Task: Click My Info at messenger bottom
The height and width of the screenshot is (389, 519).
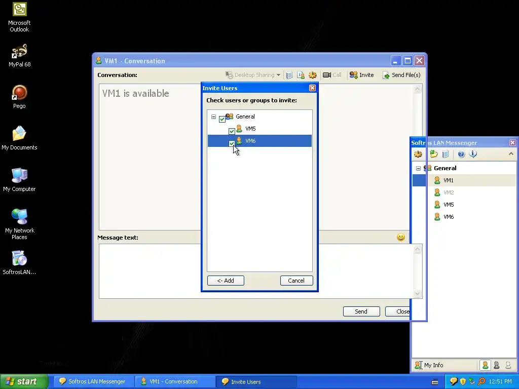Action: click(x=429, y=365)
